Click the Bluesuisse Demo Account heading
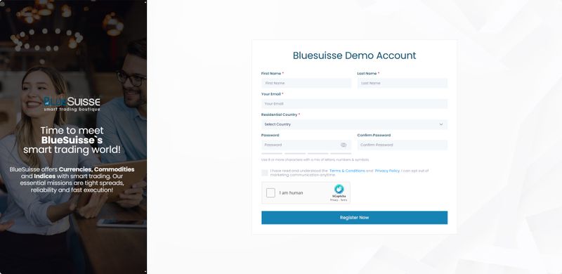 355,56
